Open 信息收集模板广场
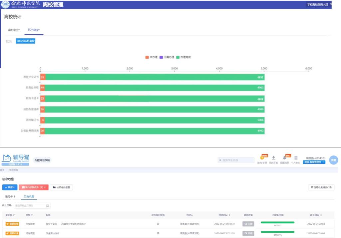Image resolution: width=341 pixels, height=238 pixels. (321, 187)
